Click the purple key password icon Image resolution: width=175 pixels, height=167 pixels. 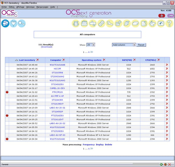[x=170, y=16]
